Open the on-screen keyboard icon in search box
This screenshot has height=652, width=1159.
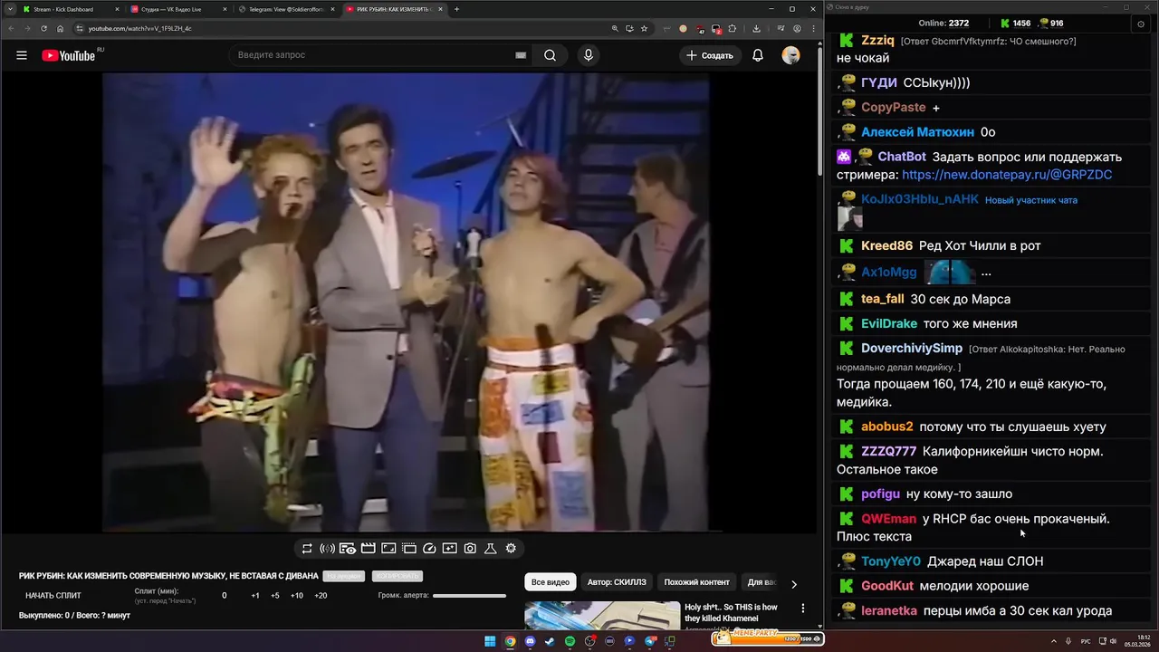[x=521, y=55]
